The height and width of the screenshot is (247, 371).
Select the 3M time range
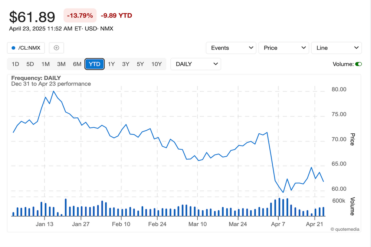61,64
